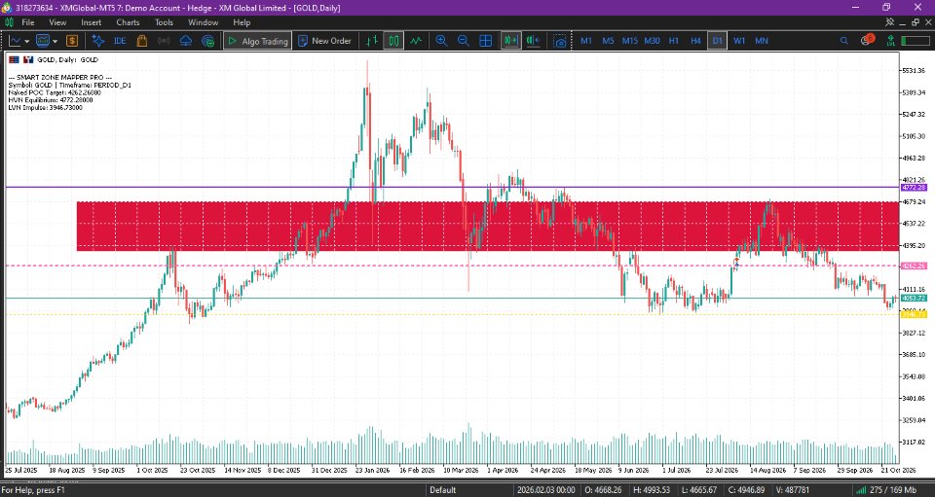Toggle Algo Trading on

pyautogui.click(x=257, y=41)
